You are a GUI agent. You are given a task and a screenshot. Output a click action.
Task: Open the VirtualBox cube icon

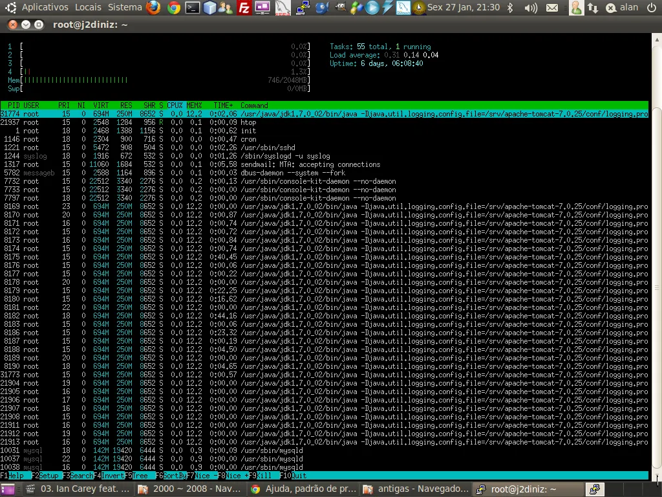(x=209, y=8)
